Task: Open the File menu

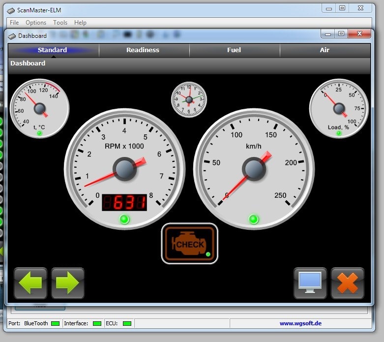Action: coord(14,23)
